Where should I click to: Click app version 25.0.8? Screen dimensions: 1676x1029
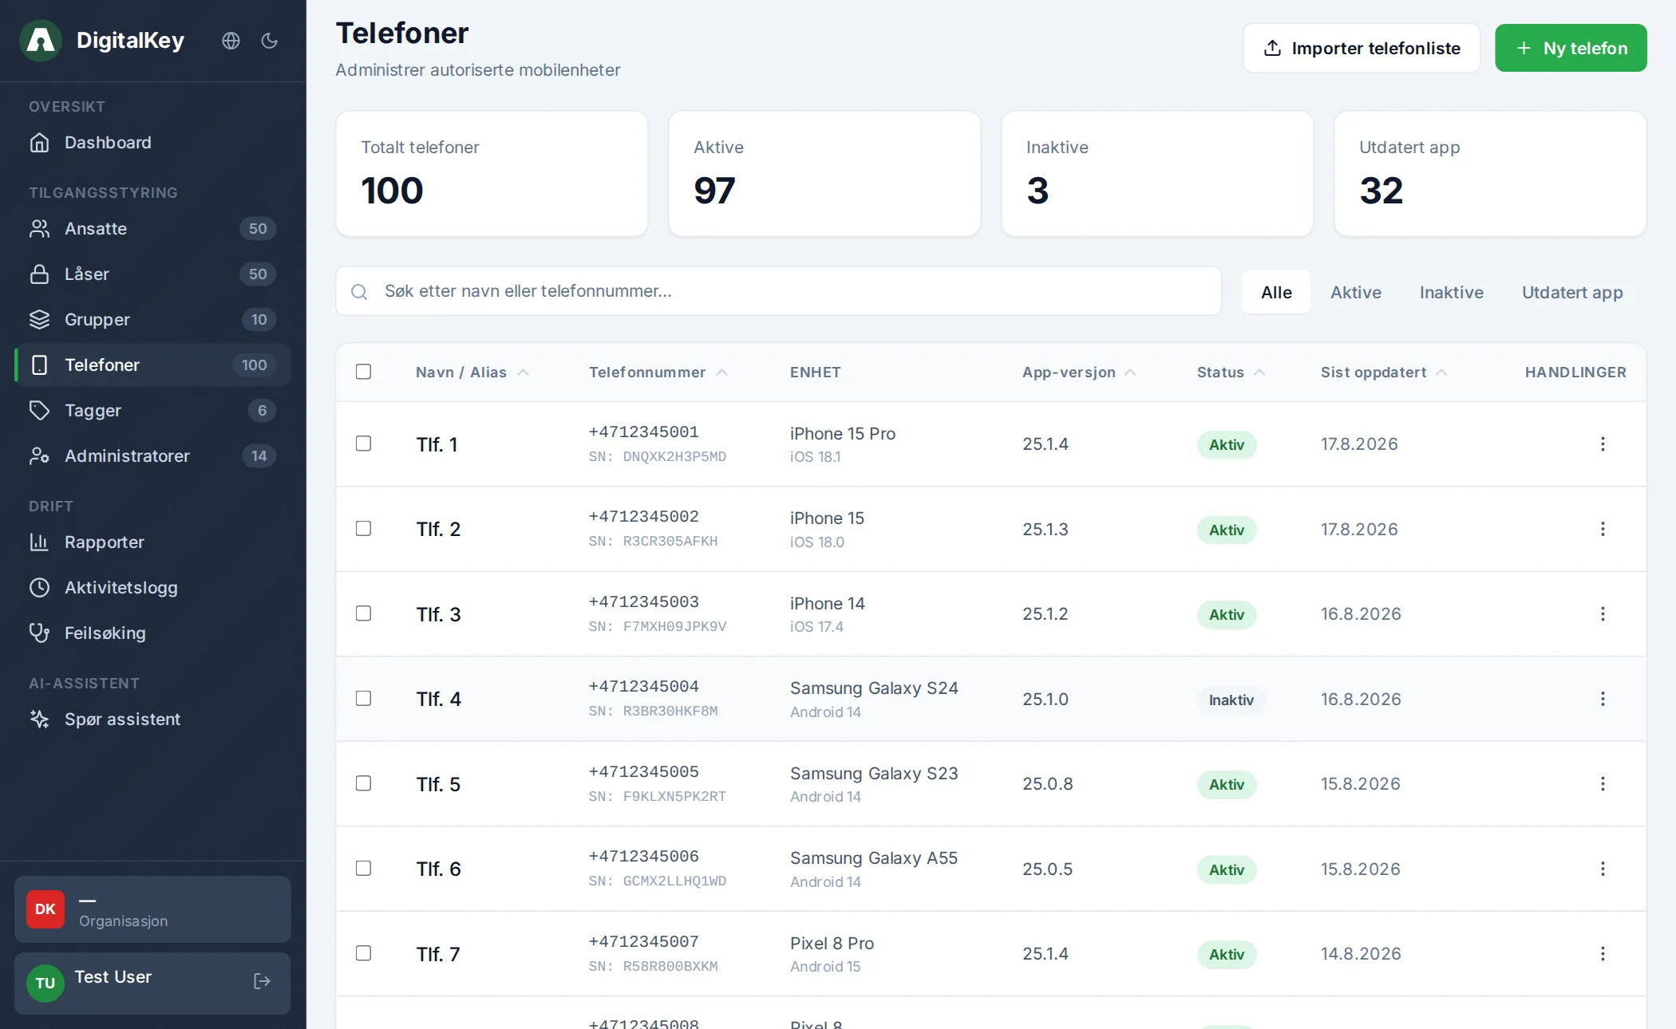pyautogui.click(x=1048, y=784)
